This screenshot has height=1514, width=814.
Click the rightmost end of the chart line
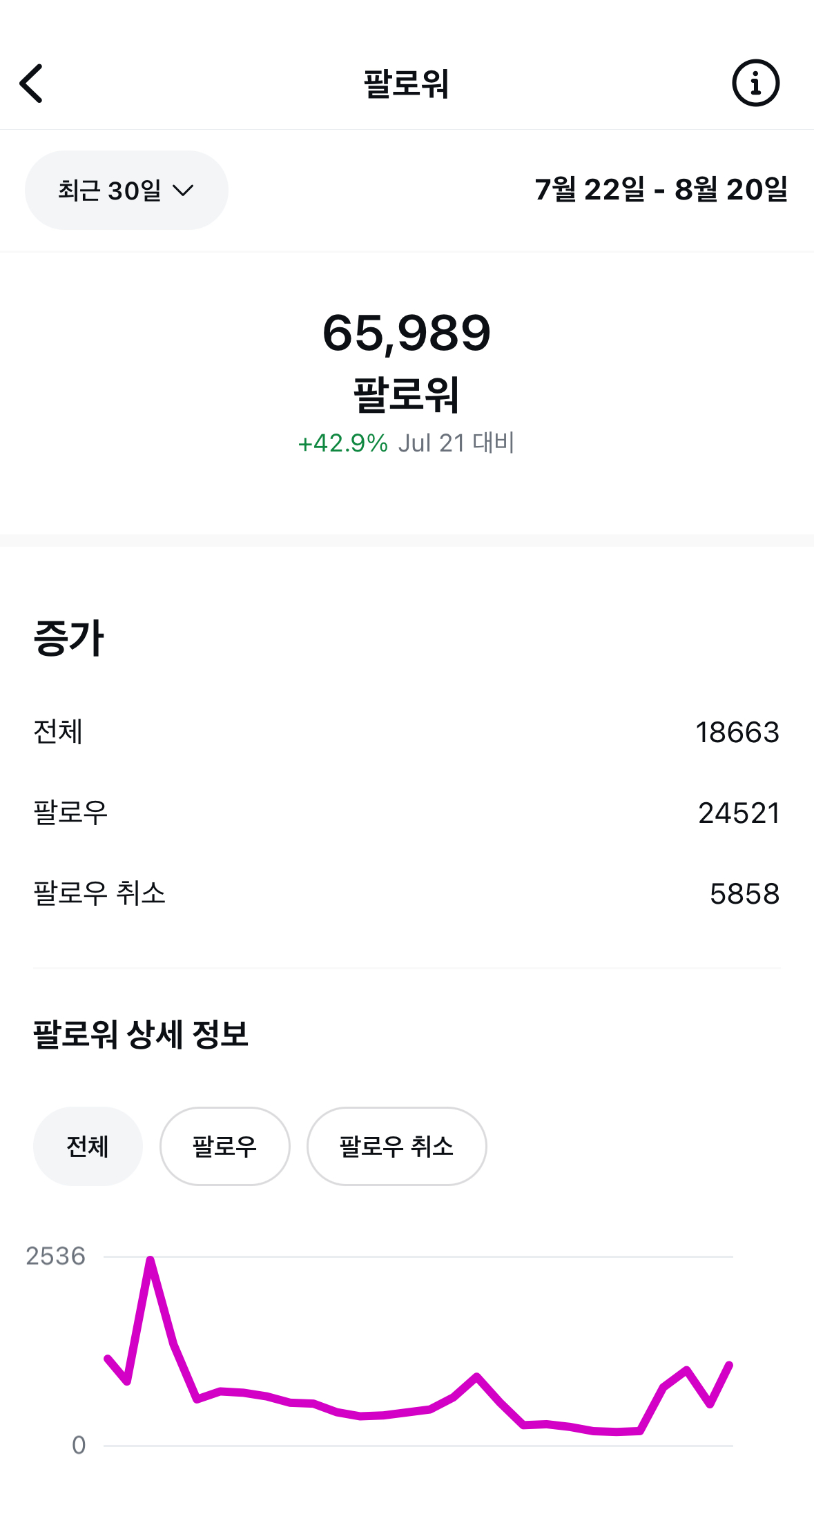tap(729, 1365)
